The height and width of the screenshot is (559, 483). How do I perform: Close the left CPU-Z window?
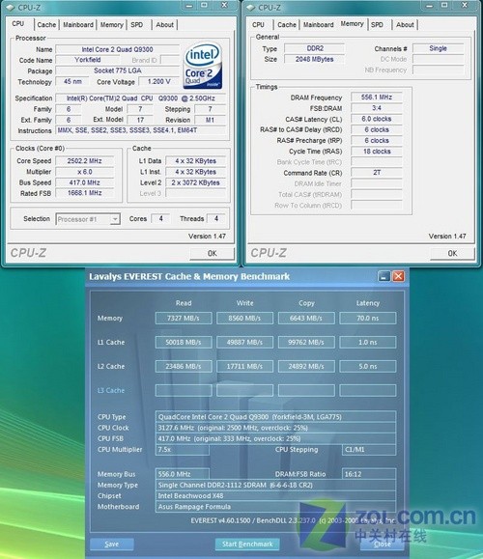pyautogui.click(x=224, y=6)
